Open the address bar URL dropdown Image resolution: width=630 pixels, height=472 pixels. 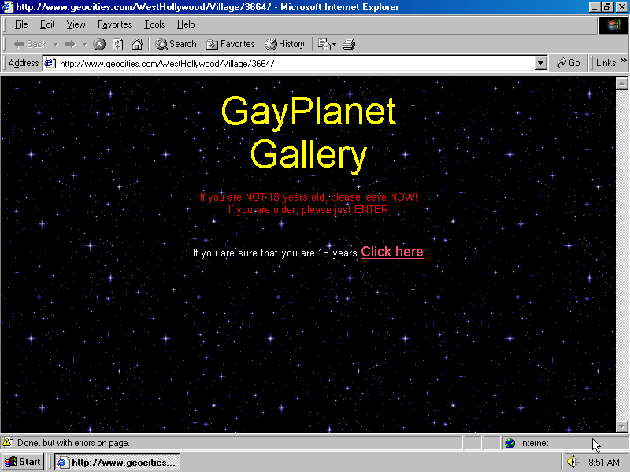[540, 63]
